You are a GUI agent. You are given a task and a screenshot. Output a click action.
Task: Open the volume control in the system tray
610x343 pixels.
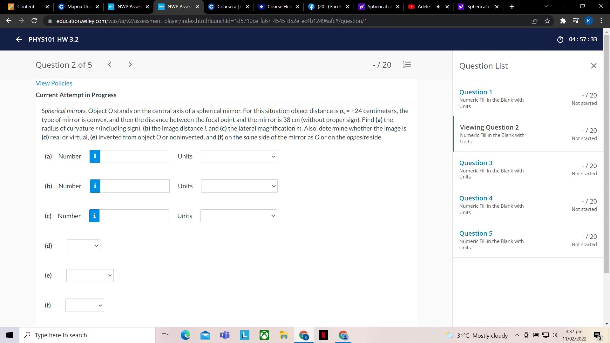pos(555,335)
